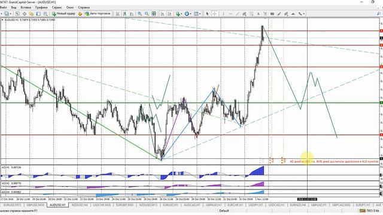Open the Справка menu
This screenshot has height=215, width=383.
click(84, 7)
